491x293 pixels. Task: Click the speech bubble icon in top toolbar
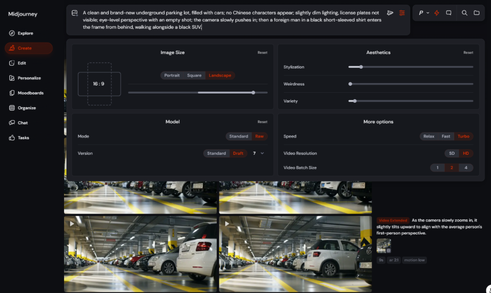tap(449, 13)
